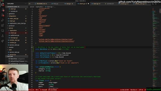Open the Testing flask view
The image size is (161, 91).
[3, 36]
